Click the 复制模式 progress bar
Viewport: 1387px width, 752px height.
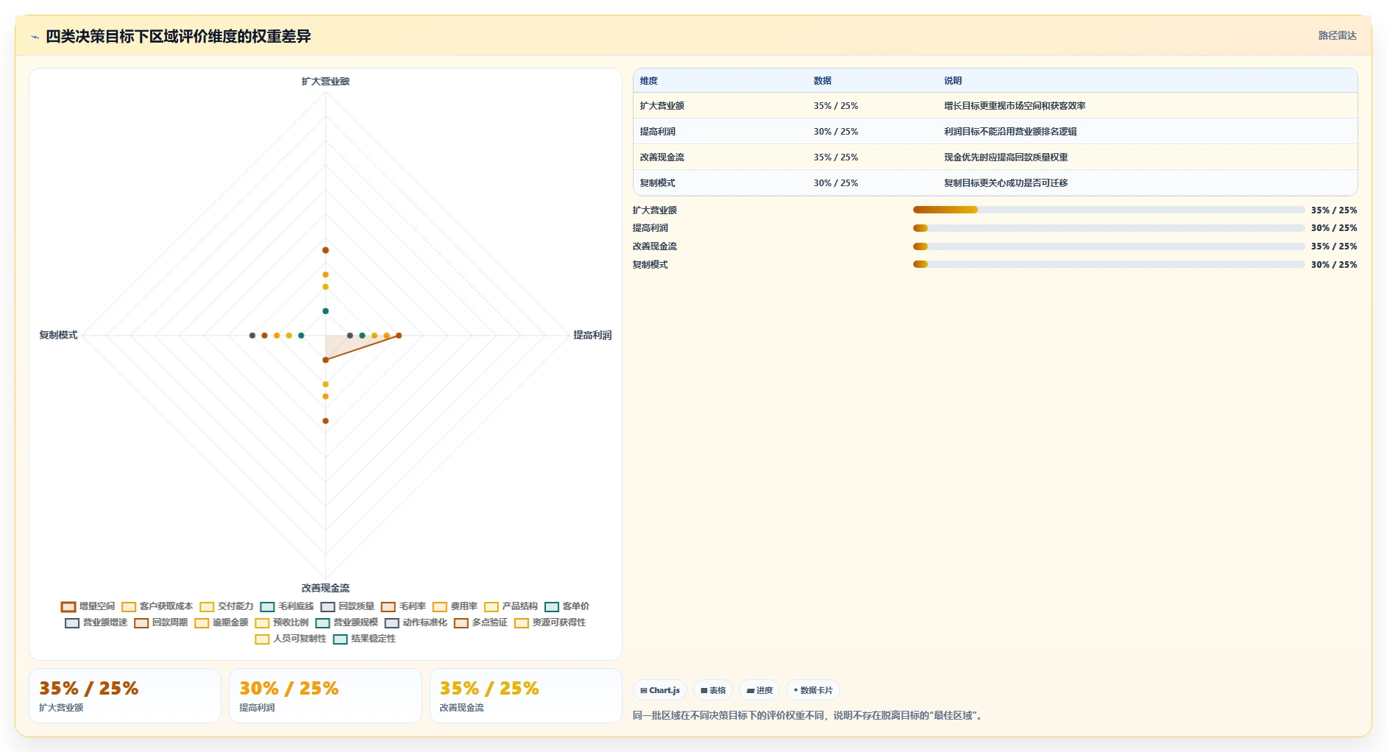point(1109,264)
